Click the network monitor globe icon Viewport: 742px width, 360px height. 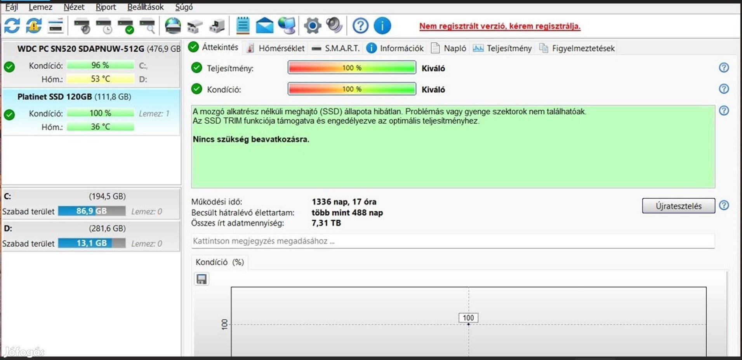(x=287, y=26)
